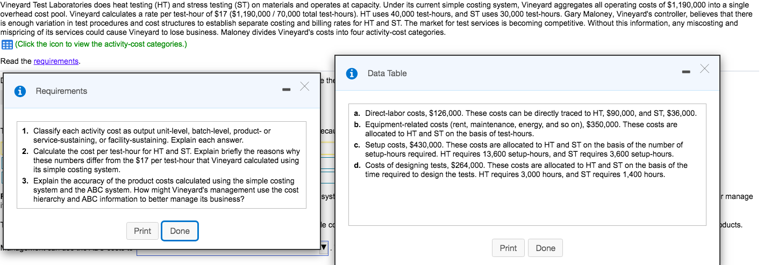This screenshot has height=265, width=764.
Task: Open the activity-cost categories table icon
Action: pyautogui.click(x=7, y=45)
